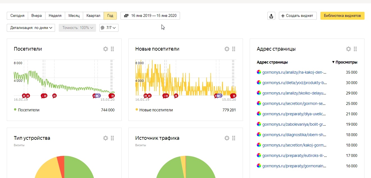The image size is (371, 178).
Task: Click the export/share icon button
Action: pyautogui.click(x=271, y=16)
